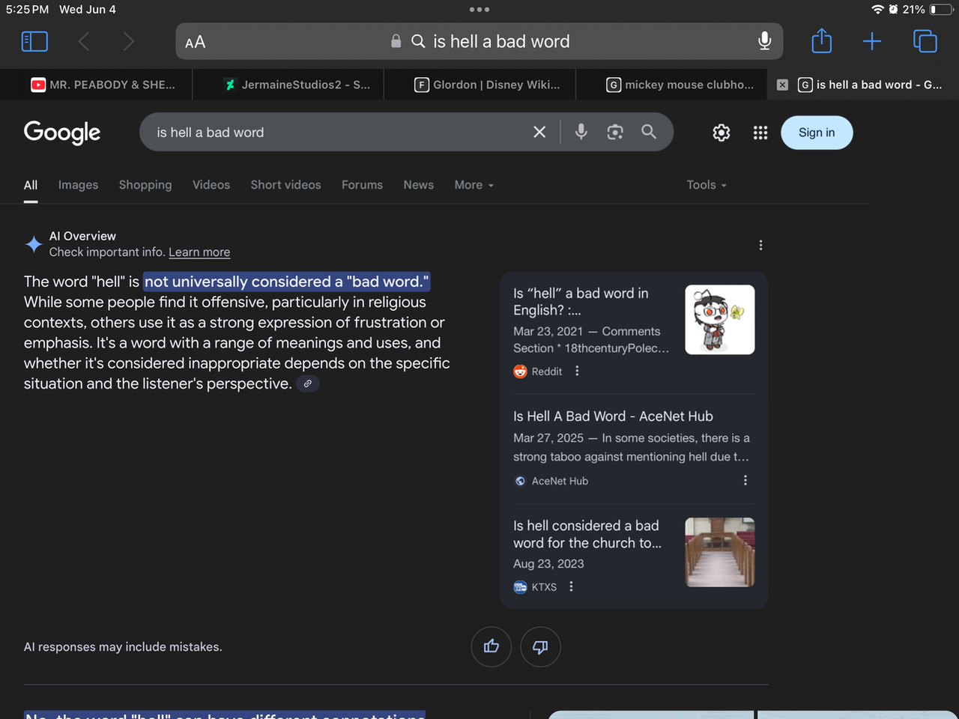Open more options beside Reddit source
Image resolution: width=959 pixels, height=719 pixels.
tap(577, 371)
